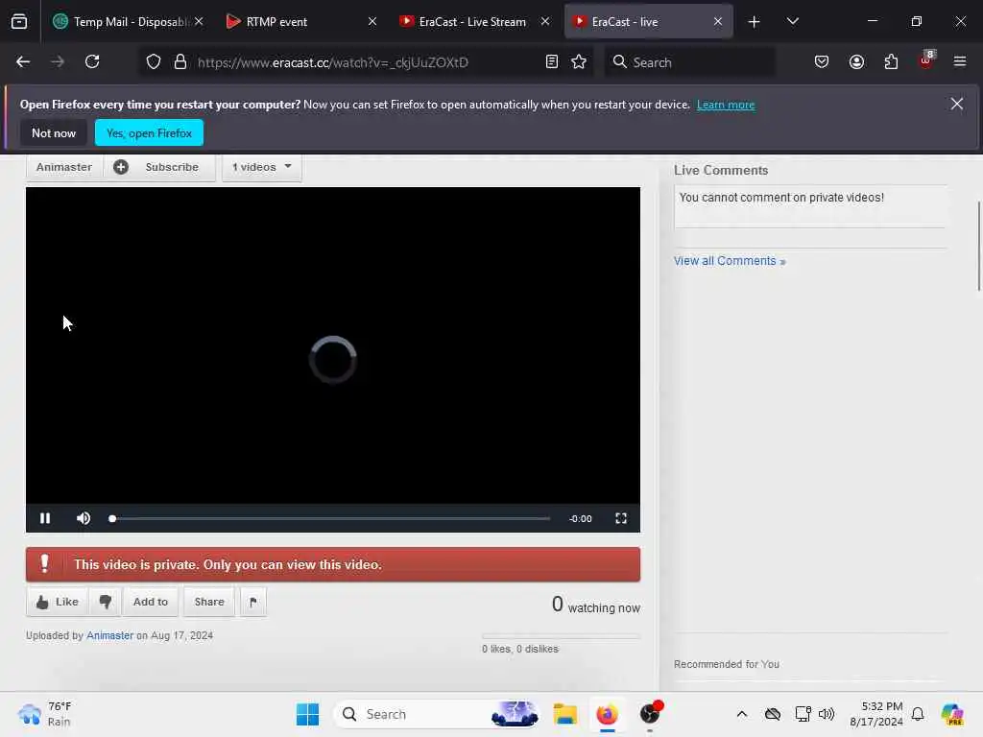The height and width of the screenshot is (737, 983).
Task: Open the Firefox application menu
Action: coord(960,61)
